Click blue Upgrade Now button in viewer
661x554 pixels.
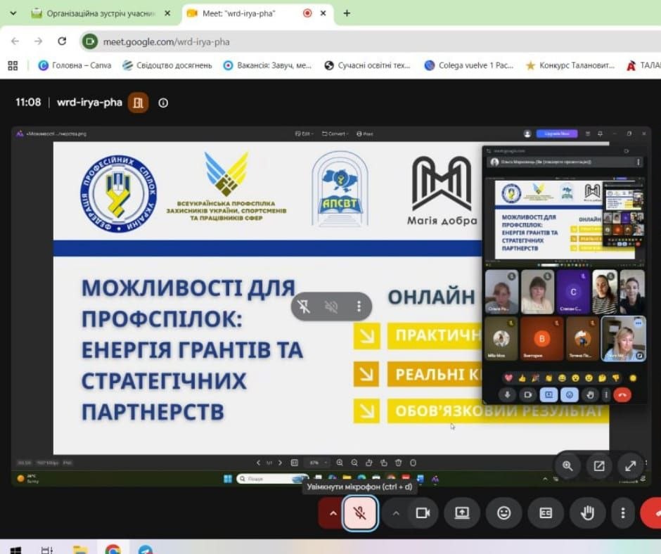[557, 134]
